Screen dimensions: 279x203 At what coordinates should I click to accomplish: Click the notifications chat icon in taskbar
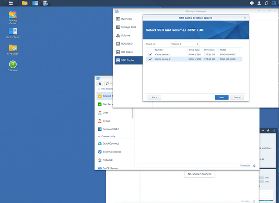point(252,3)
